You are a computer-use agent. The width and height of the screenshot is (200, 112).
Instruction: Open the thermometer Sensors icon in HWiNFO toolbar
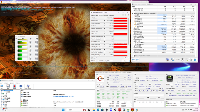pyautogui.click(x=14, y=86)
